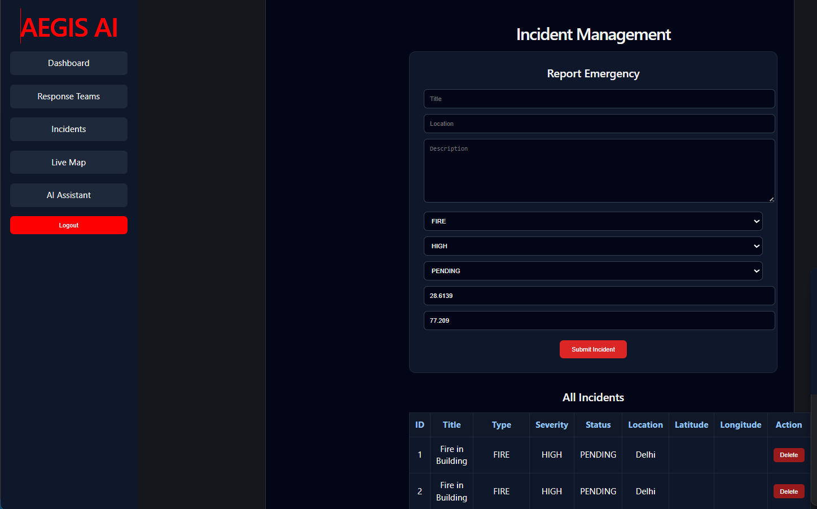Click the Delhi location cell in row 2
Viewport: 817px width, 509px height.
[x=645, y=492]
